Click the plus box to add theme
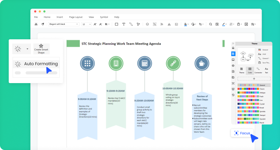This screenshot has height=150, width=280. (x=254, y=79)
